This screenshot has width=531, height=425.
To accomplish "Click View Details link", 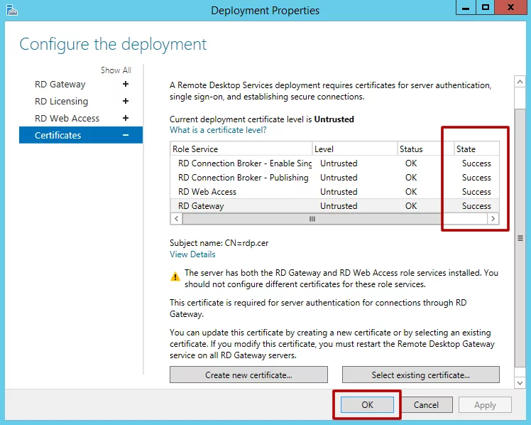I will (192, 254).
